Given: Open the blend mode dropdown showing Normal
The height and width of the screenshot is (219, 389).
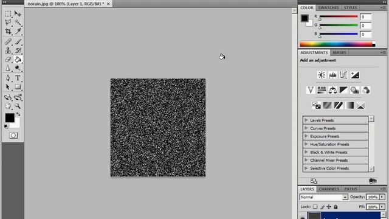Looking at the screenshot, I should click(x=324, y=197).
